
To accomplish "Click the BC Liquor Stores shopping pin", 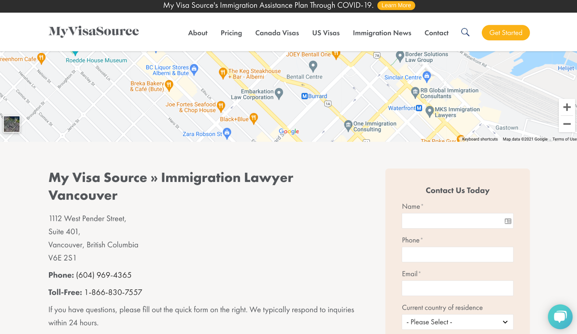I will click(194, 69).
